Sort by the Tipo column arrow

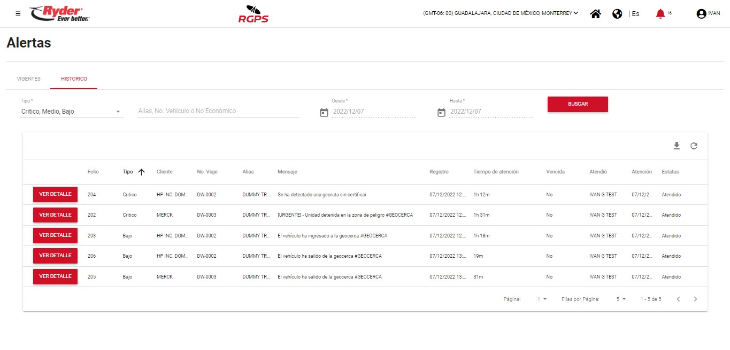[x=141, y=172]
